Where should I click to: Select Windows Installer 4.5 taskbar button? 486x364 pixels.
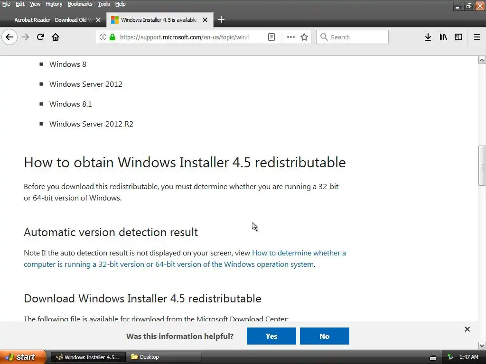(x=88, y=357)
